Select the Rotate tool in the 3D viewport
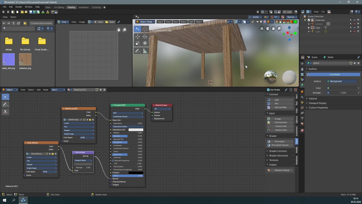The width and height of the screenshot is (362, 204). (x=145, y=37)
